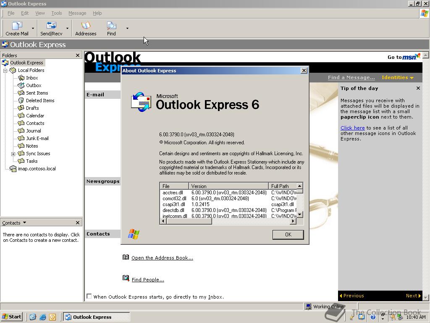430x323 pixels.
Task: Click the Find toolbar icon
Action: point(111,28)
